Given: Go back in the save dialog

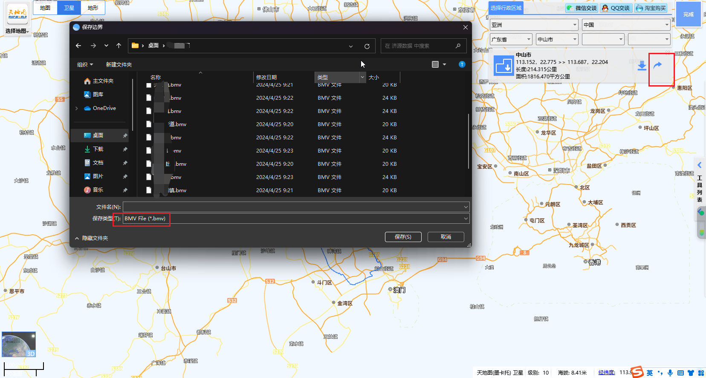Looking at the screenshot, I should click(78, 46).
